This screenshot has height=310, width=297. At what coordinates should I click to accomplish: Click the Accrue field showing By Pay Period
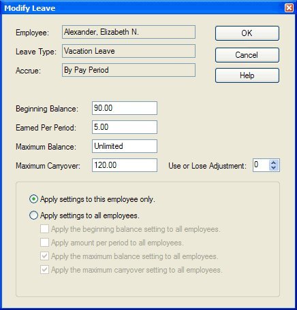click(x=129, y=70)
